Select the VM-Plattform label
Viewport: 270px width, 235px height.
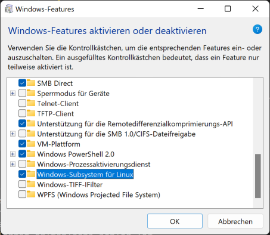[58, 144]
